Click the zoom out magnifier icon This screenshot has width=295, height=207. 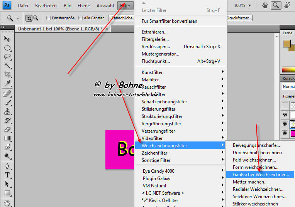point(36,18)
